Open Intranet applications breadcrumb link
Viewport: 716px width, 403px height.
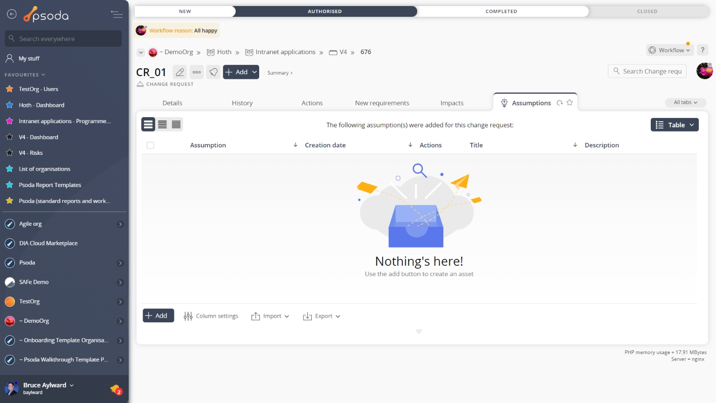[x=285, y=52]
